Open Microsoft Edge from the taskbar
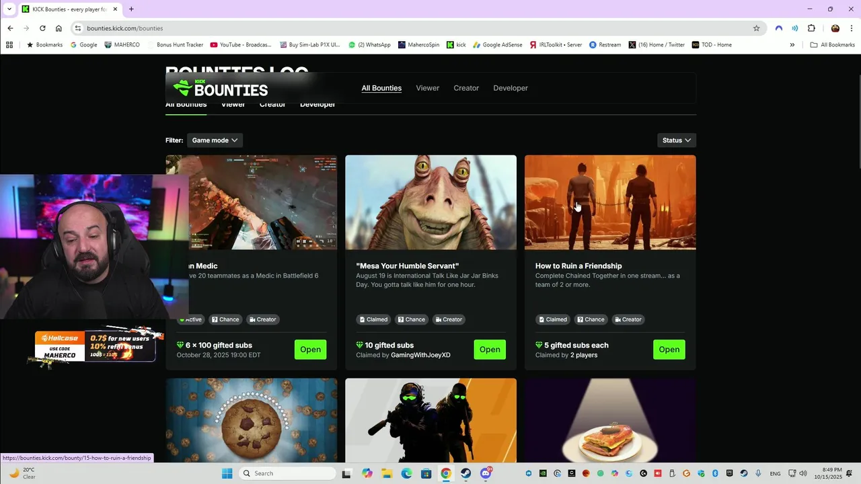This screenshot has width=861, height=484. (x=406, y=473)
